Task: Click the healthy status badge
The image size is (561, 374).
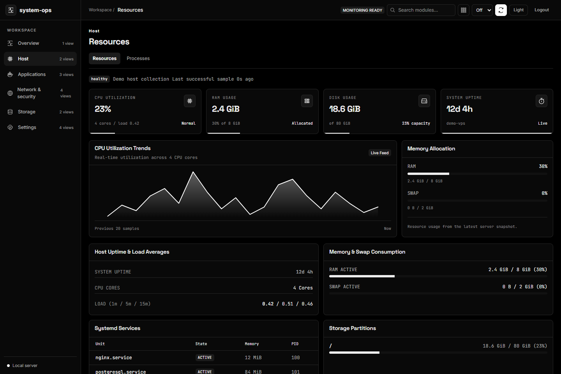Action: point(99,79)
